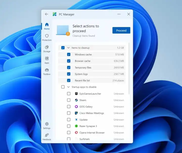
Task: Click the Steam app icon
Action: [76, 100]
